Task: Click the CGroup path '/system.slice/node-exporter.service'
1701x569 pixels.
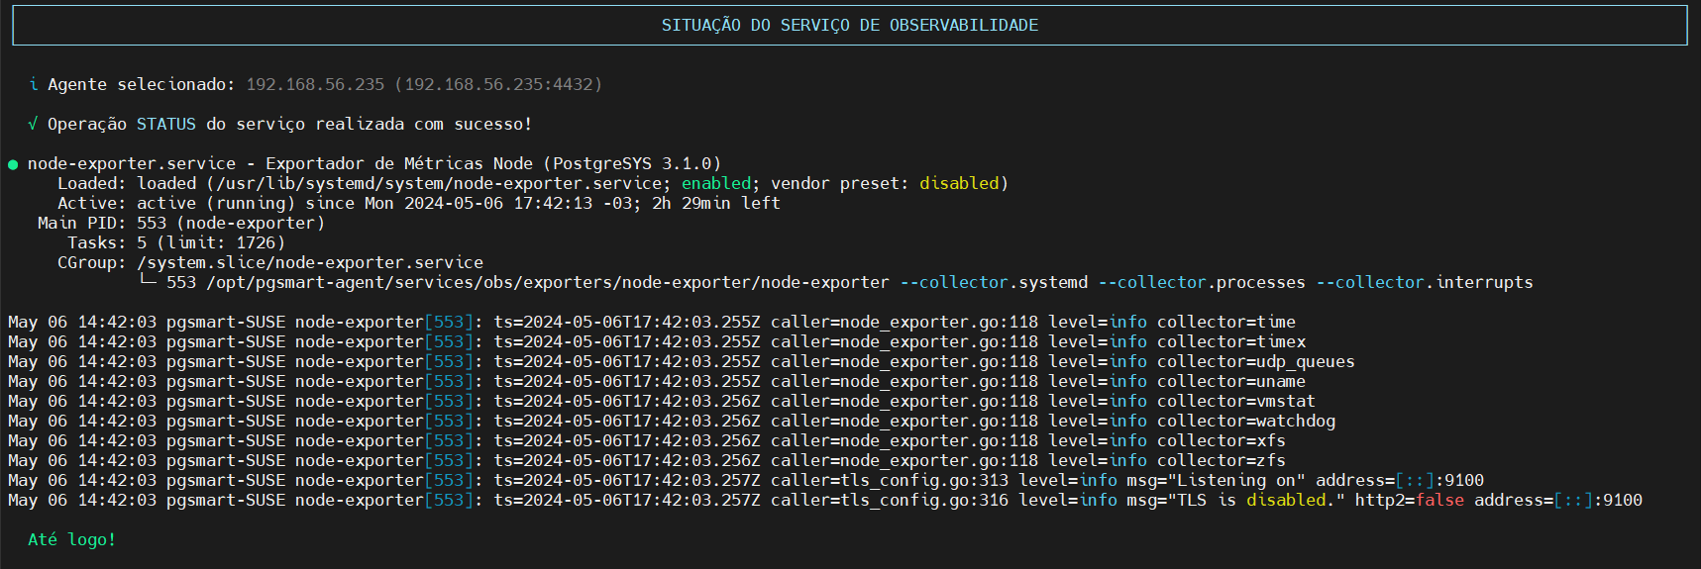Action: [x=310, y=262]
